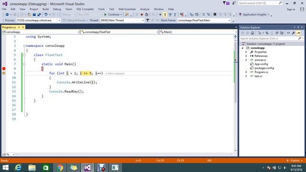The width and height of the screenshot is (306, 172).
Task: Click the Step Over debug icon
Action: [x=170, y=15]
